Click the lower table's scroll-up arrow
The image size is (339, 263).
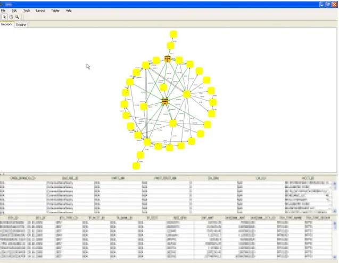(x=335, y=223)
